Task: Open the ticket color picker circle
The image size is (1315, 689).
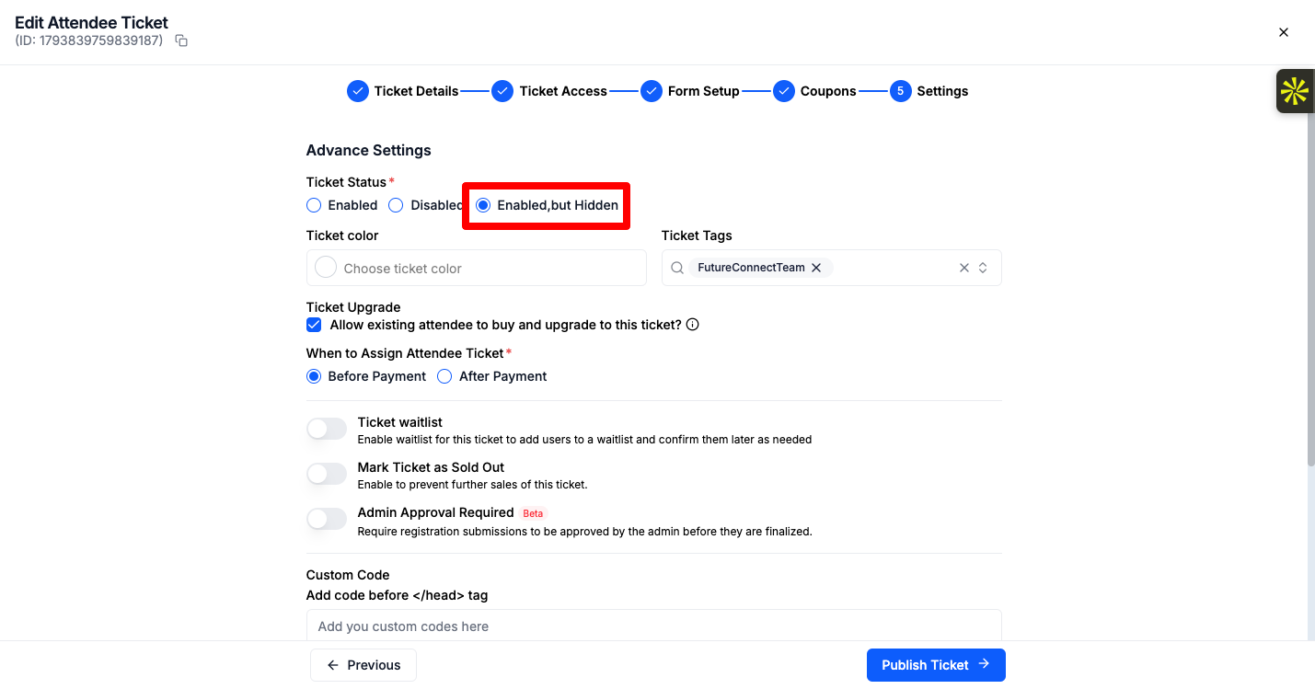Action: (326, 267)
